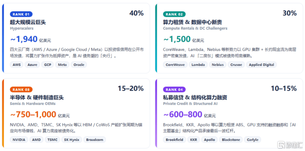Click the ~1,940 amount
The width and height of the screenshot is (305, 151).
click(x=24, y=39)
